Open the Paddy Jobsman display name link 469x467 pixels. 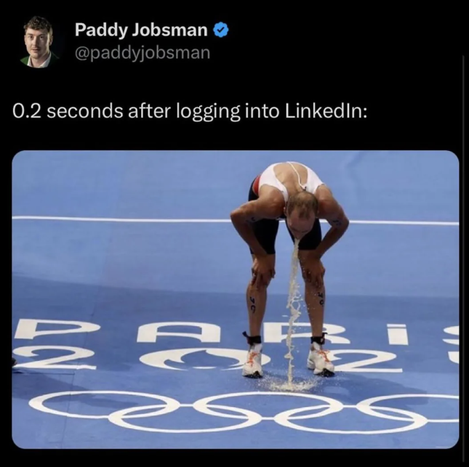tap(141, 31)
